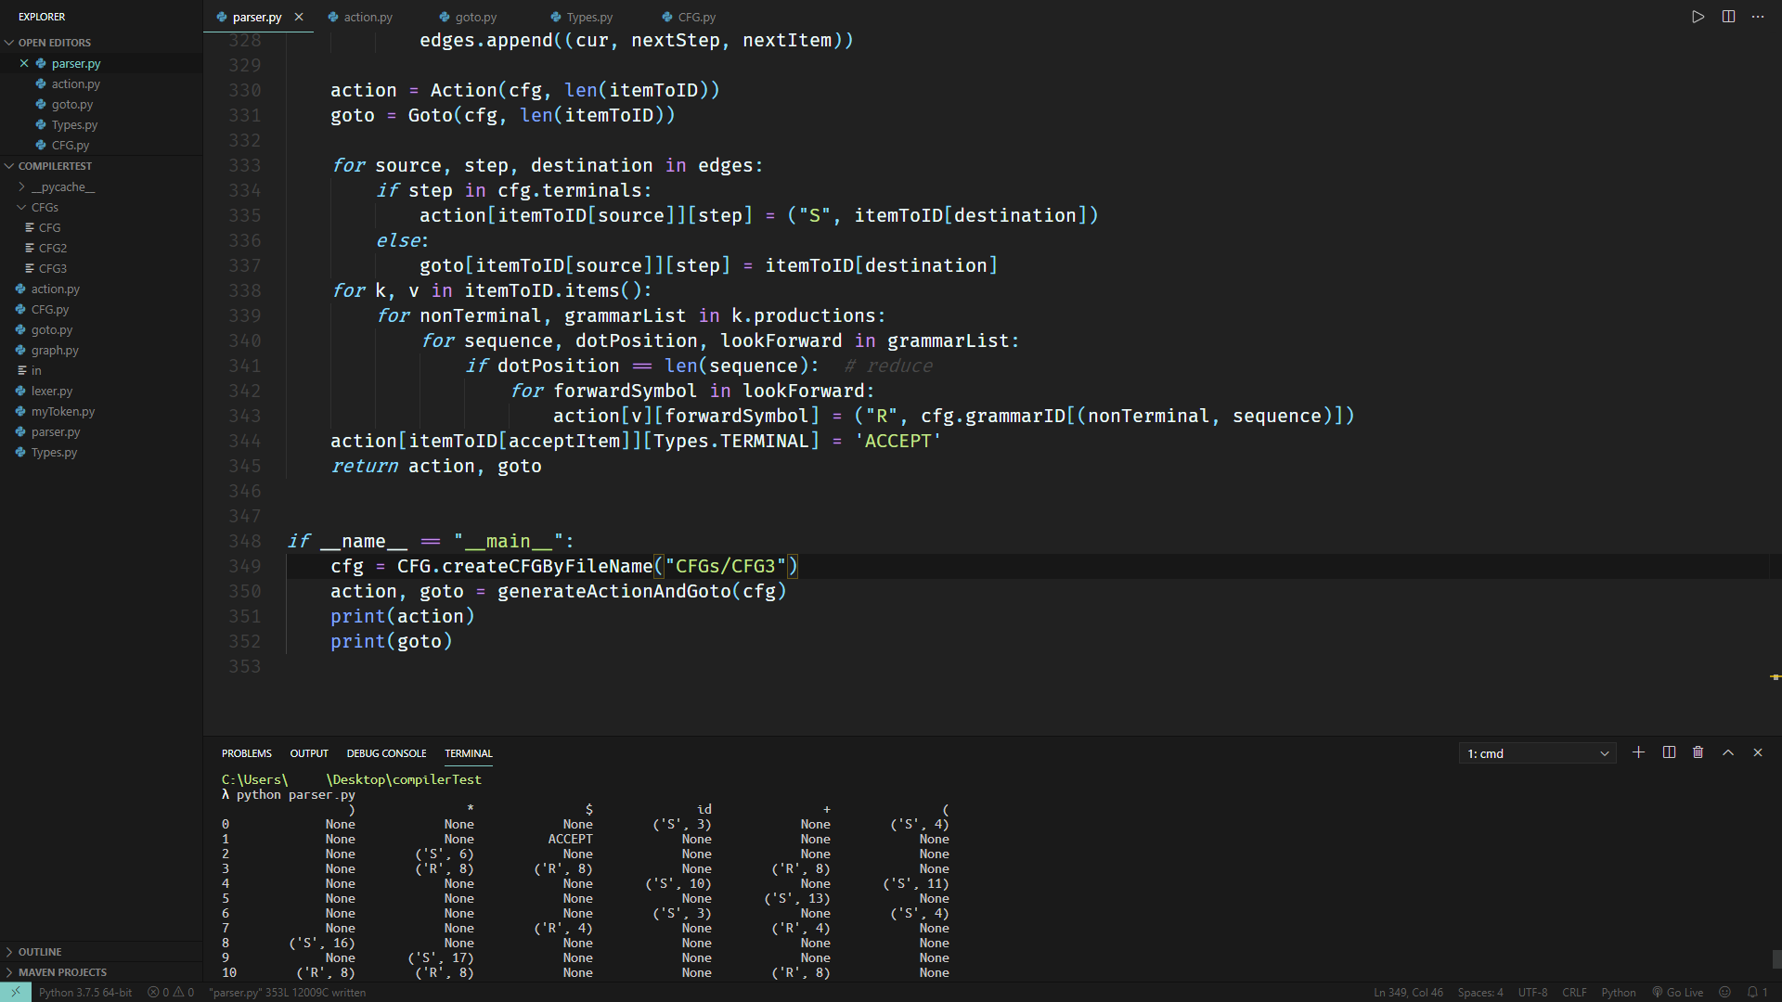Switch to the Output panel tab

tap(309, 753)
